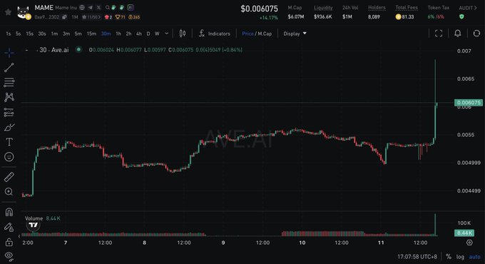
Task: Toggle log scale
Action: click(460, 257)
